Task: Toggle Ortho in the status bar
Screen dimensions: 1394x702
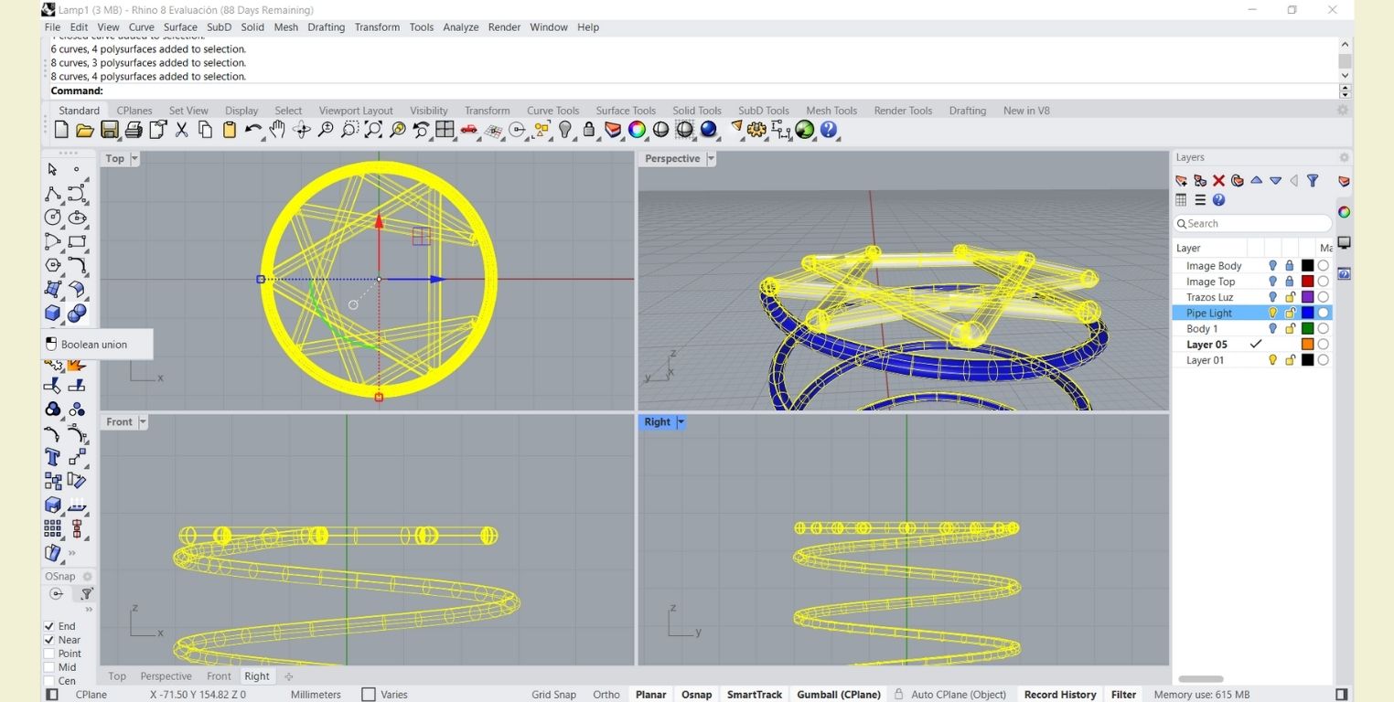Action: 606,695
